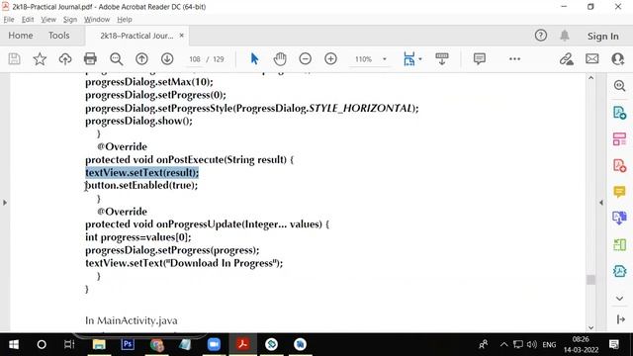Click the share with others icon

point(617,59)
